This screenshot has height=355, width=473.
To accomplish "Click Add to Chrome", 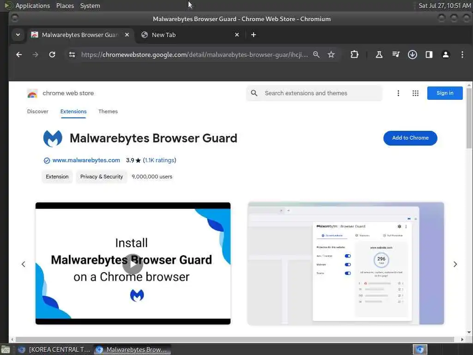I will (x=410, y=138).
